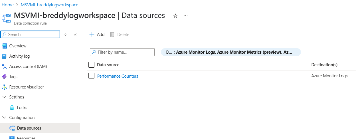Viewport: 356px width, 139px height.
Task: Click the Access control people icon
Action: pyautogui.click(x=4, y=67)
